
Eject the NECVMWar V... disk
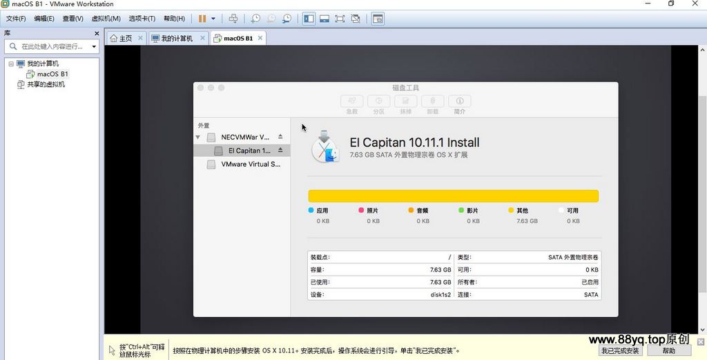point(280,136)
